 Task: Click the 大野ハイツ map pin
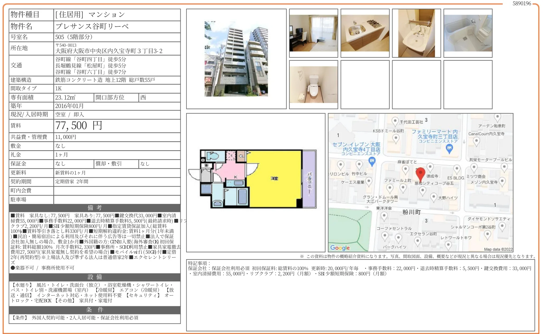[x=433, y=197]
